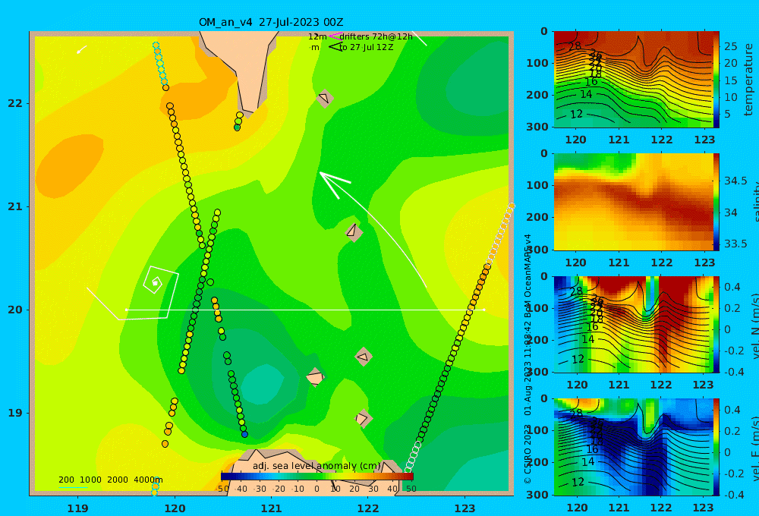Screen dimensions: 759x516
Task: Click the salinity panel colorbar
Action: (x=716, y=202)
